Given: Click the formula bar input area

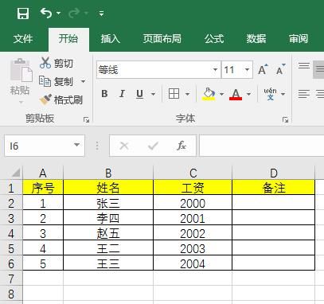Looking at the screenshot, I should click(262, 146).
